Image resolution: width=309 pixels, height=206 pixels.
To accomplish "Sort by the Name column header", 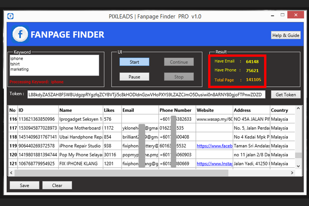I will [81, 110].
